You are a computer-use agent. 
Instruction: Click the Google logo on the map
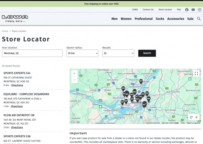click(76, 122)
